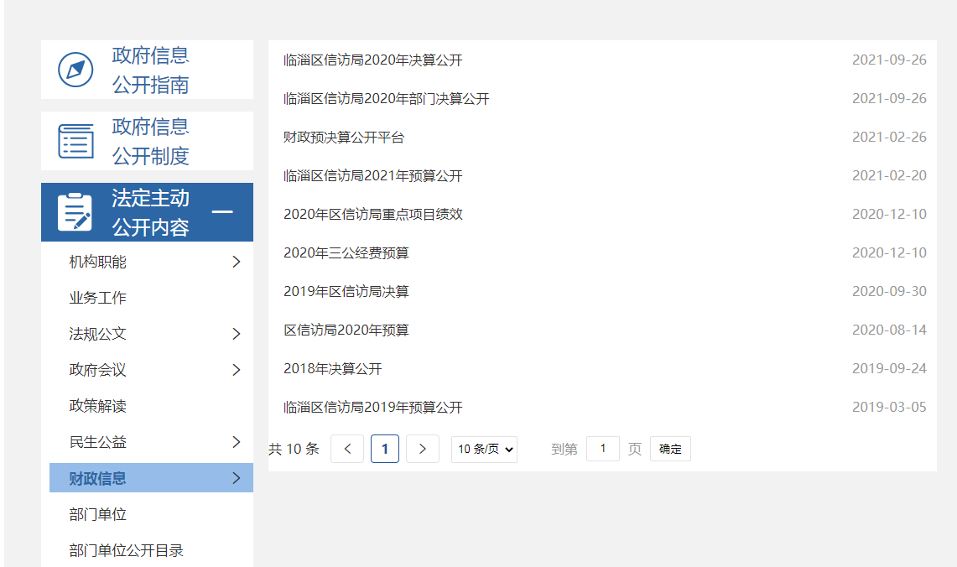Expand the 政府会议 submenu arrow
The height and width of the screenshot is (567, 957).
tap(236, 370)
